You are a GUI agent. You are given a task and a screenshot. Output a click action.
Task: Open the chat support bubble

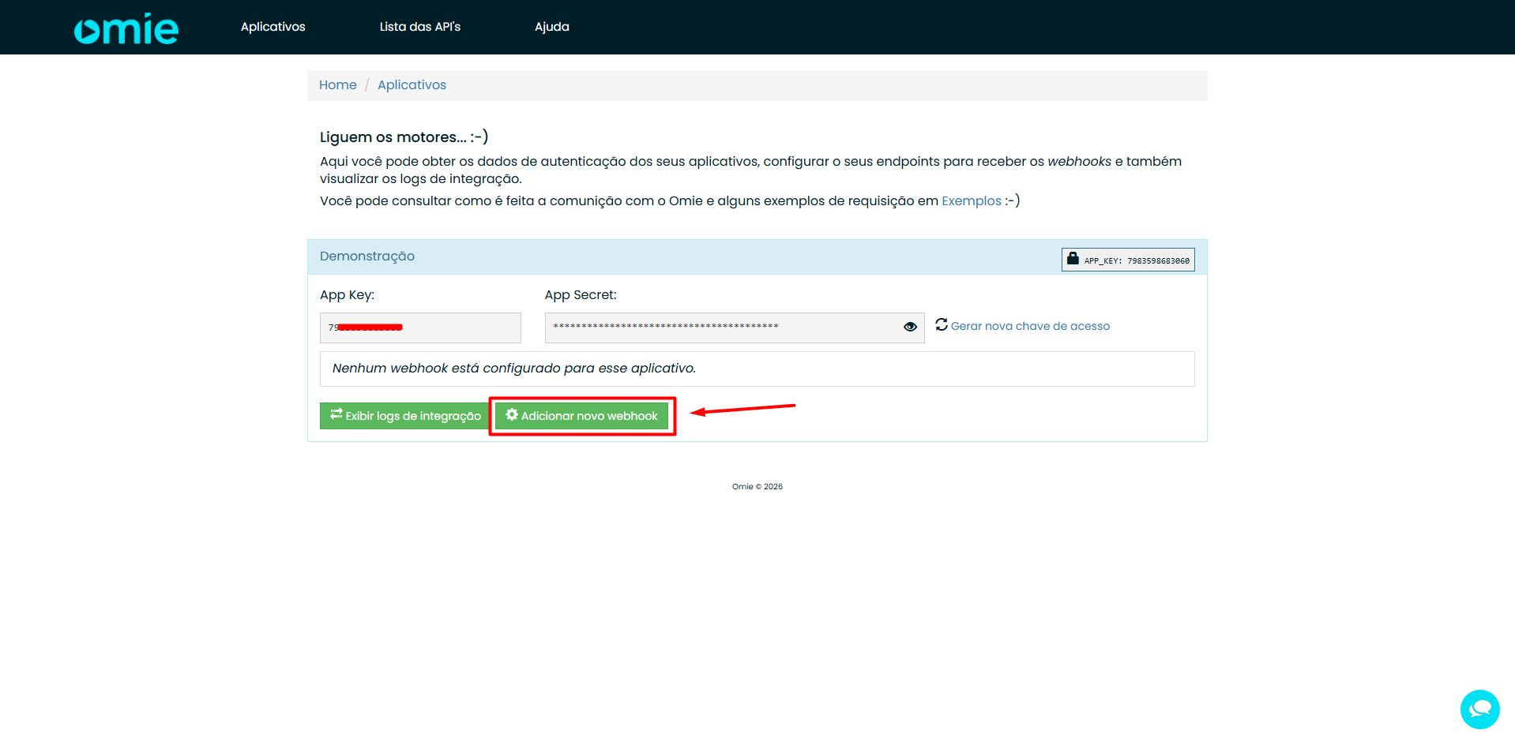point(1479,709)
